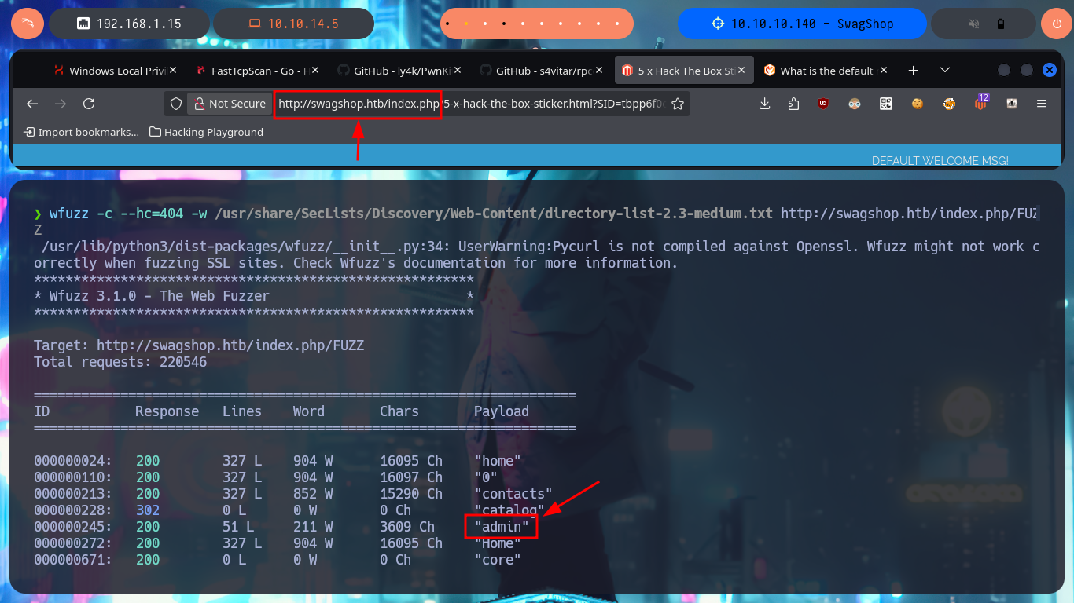Click the 3609 Ch chars value

point(407,527)
